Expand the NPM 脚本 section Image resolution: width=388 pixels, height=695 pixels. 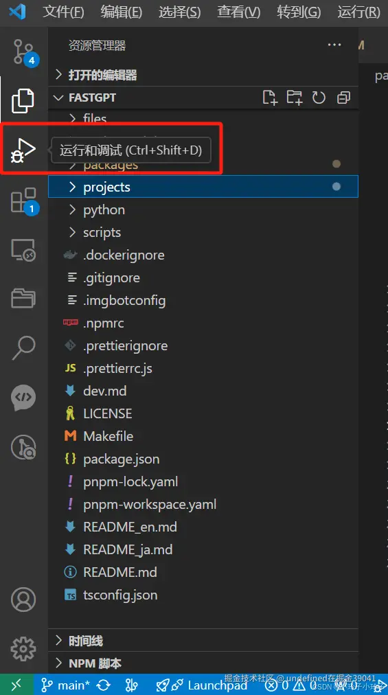pyautogui.click(x=203, y=663)
